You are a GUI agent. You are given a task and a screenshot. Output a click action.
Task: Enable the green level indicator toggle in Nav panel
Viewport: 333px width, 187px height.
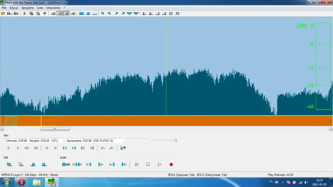click(x=122, y=148)
